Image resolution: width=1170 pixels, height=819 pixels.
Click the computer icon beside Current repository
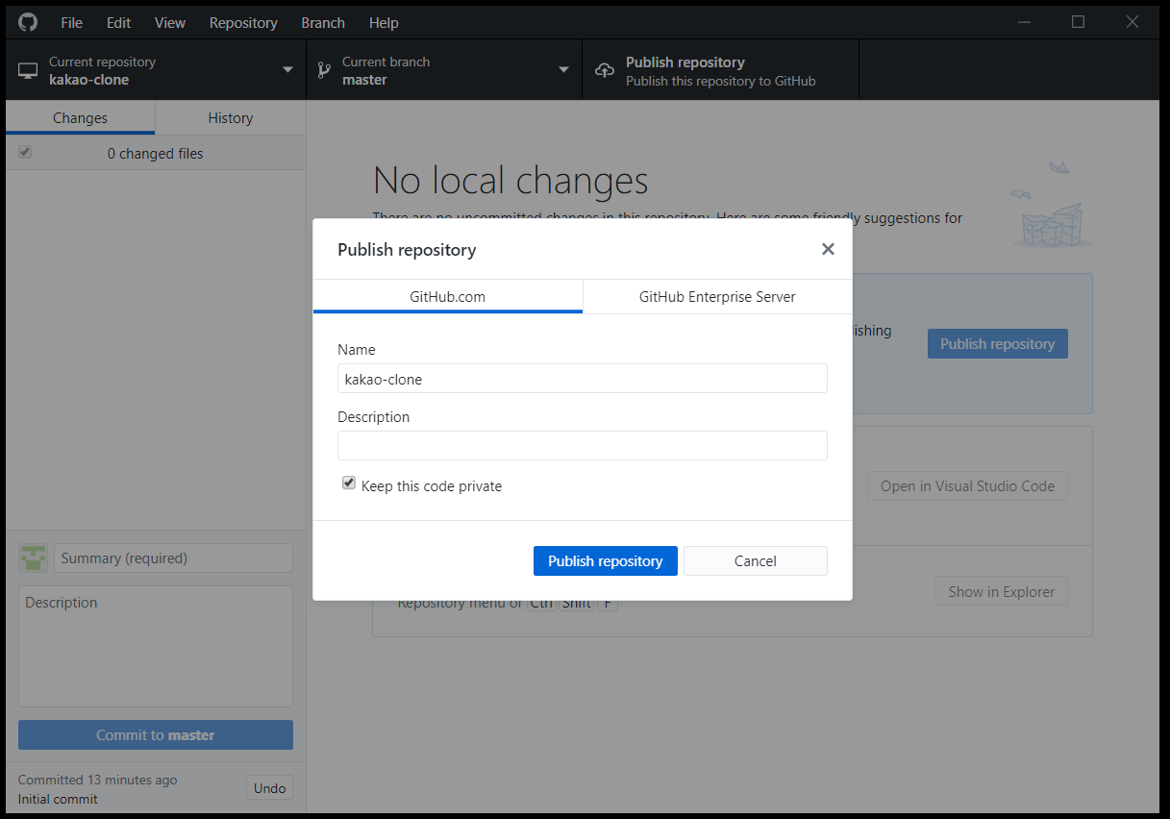point(28,71)
